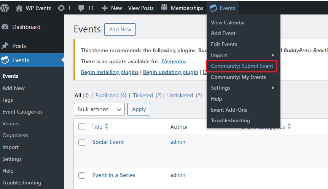
Task: Choose View Calendar from Events menu
Action: [x=228, y=22]
